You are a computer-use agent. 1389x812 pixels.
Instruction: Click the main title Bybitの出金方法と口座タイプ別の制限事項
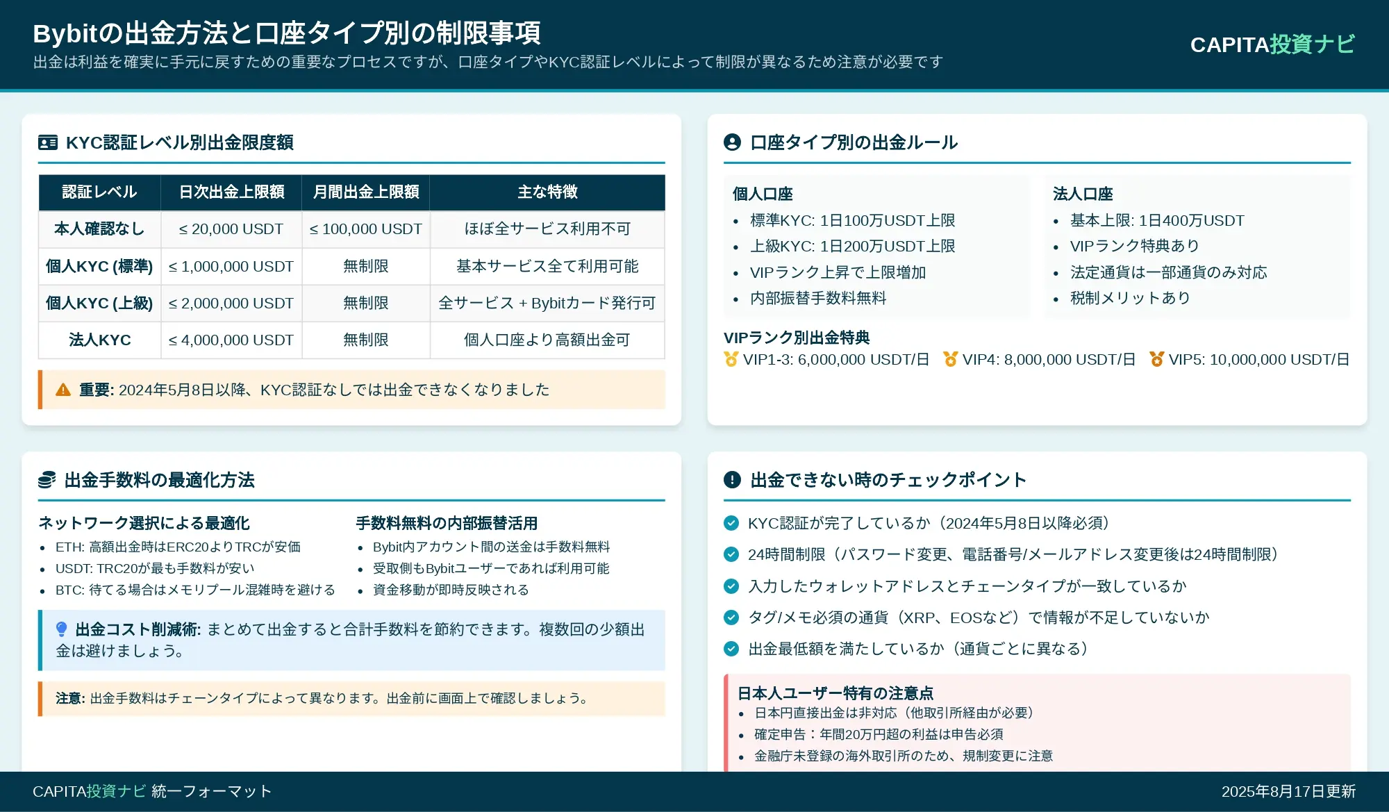coord(287,33)
